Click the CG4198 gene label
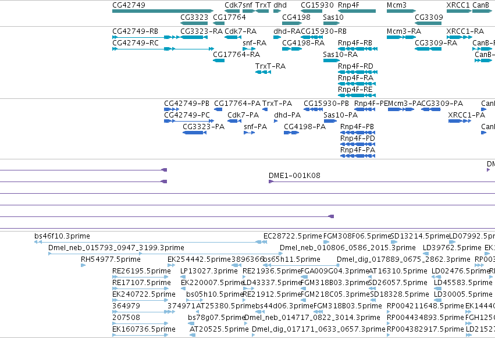The image size is (495, 338). 296,17
